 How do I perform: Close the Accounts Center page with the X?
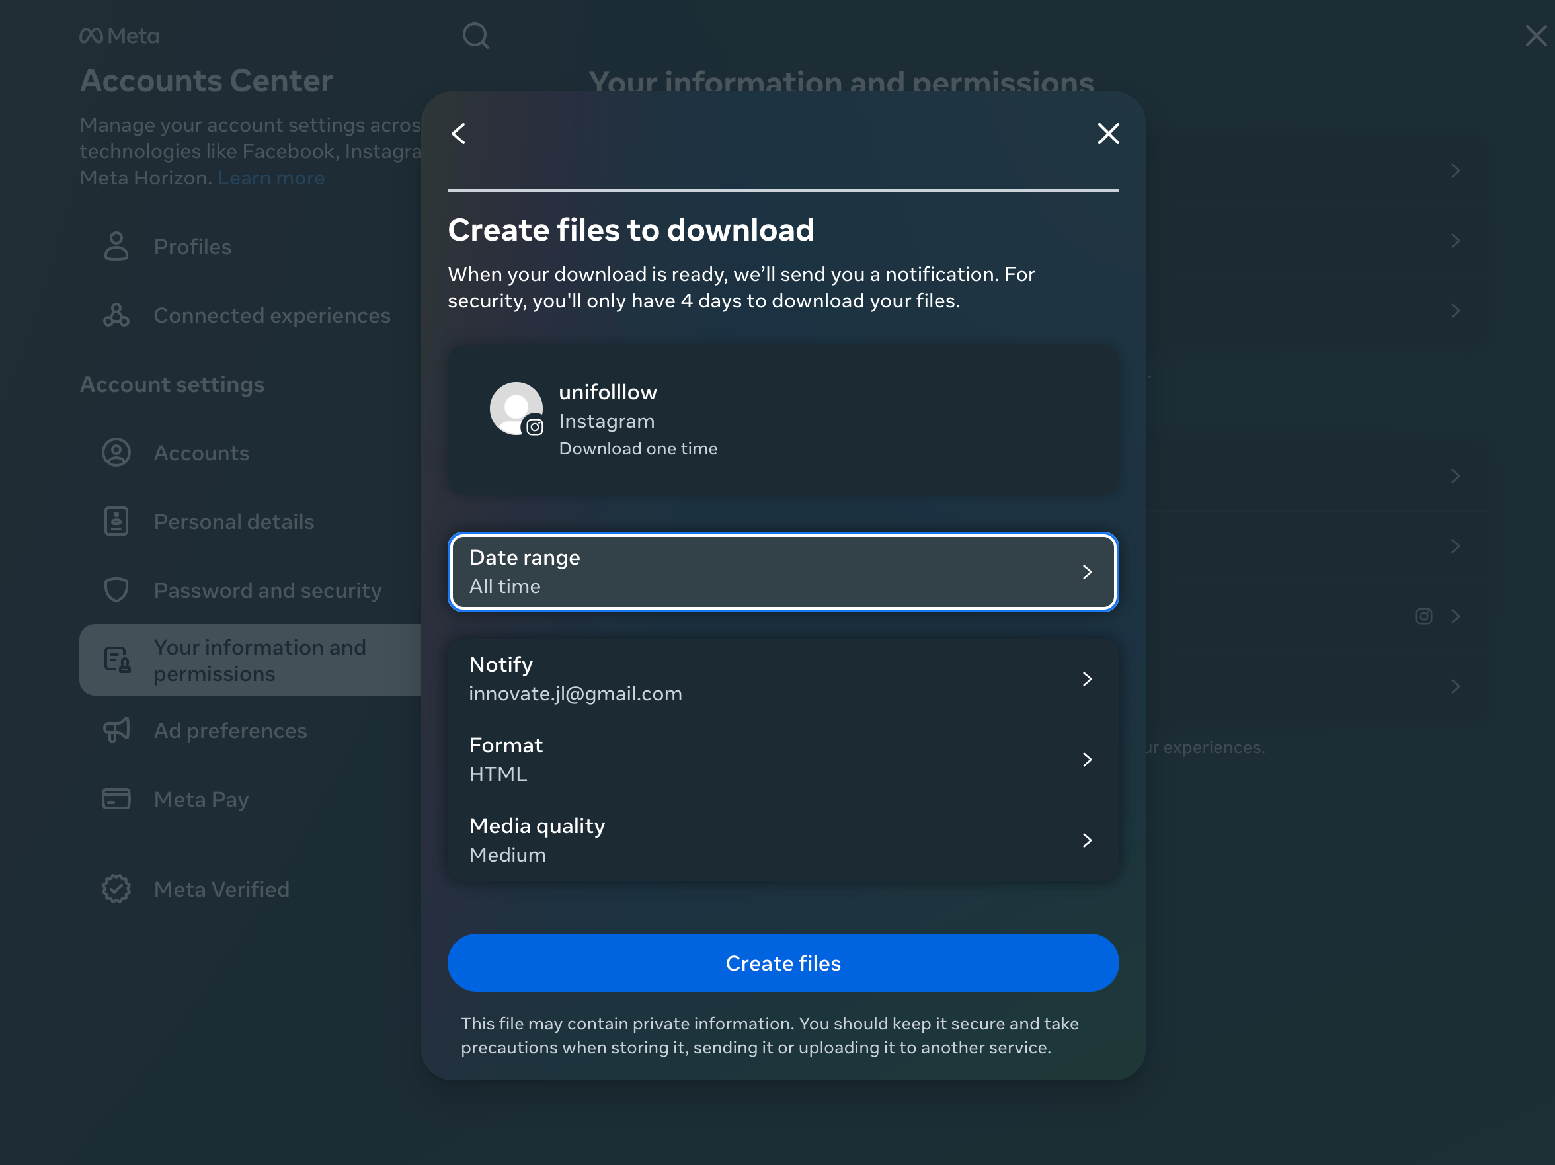[x=1535, y=36]
